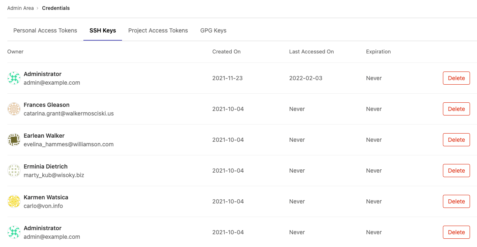Delete Erminia Dietrich's SSH key
Screen dimensions: 477x247
click(456, 171)
